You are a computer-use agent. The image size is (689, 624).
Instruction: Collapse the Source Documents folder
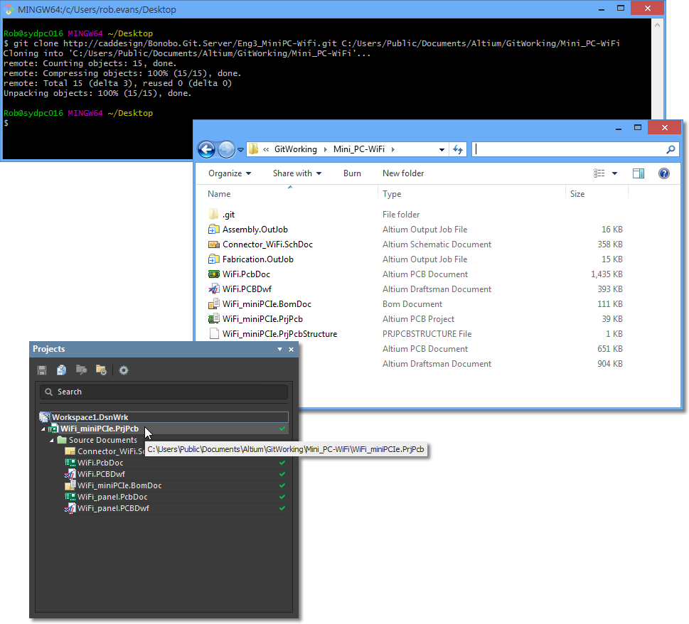click(x=51, y=439)
